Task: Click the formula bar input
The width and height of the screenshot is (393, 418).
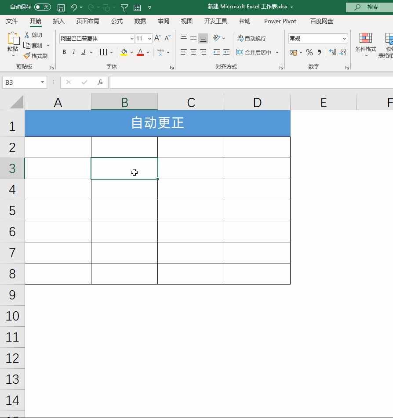Action: [251, 83]
